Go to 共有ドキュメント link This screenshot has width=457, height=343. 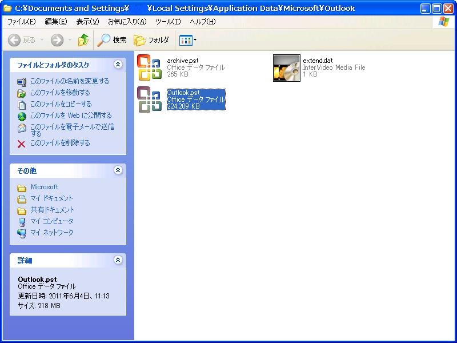pyautogui.click(x=53, y=210)
